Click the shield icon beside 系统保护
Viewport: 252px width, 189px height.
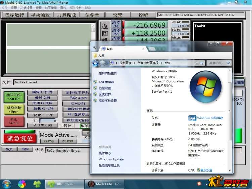(x=95, y=94)
